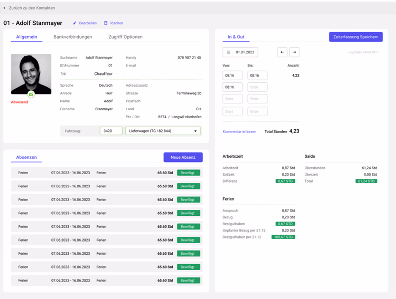Click the green camera icon on photo

click(31, 94)
